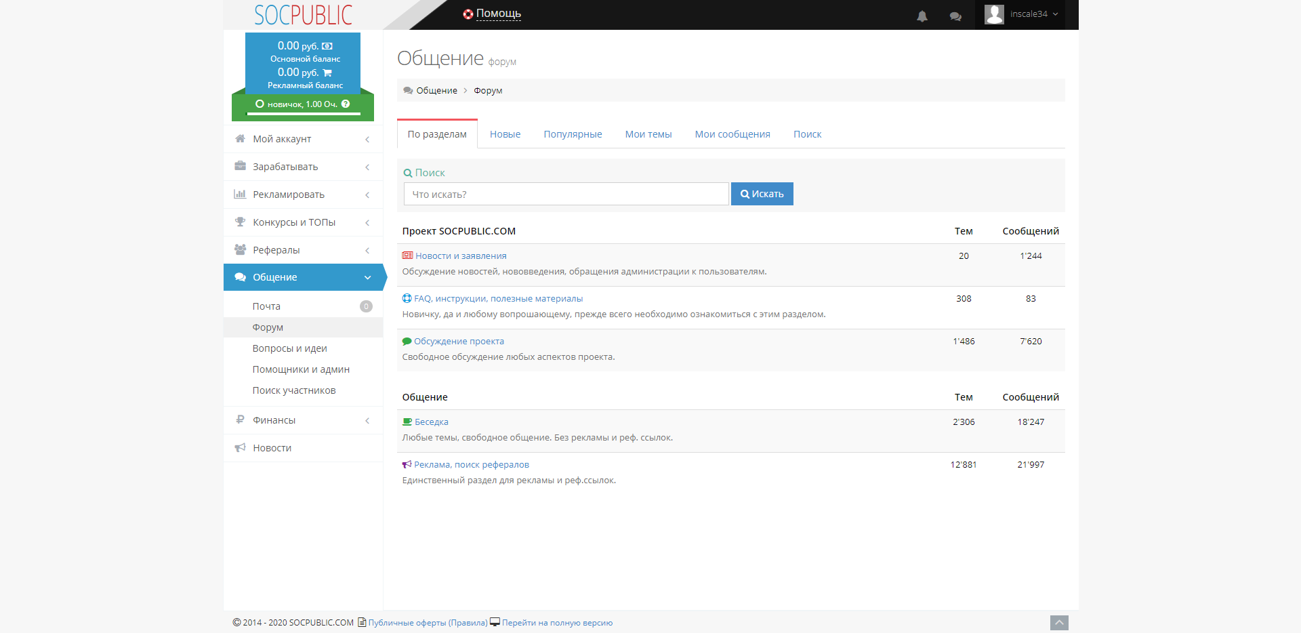Click the newspaper icon of Новости и заявления

(x=407, y=256)
